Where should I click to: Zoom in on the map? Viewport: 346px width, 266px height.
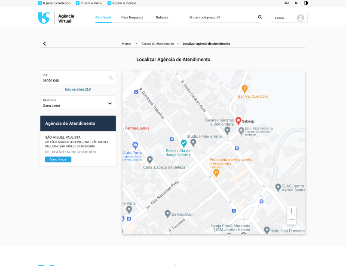tap(292, 211)
